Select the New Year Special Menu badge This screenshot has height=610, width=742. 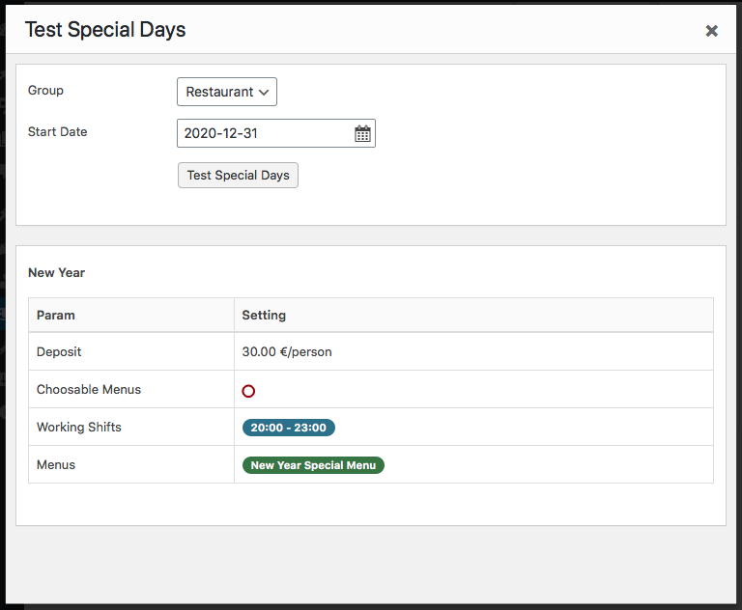point(313,465)
